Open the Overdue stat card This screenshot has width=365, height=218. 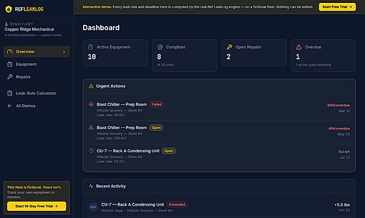(x=323, y=56)
